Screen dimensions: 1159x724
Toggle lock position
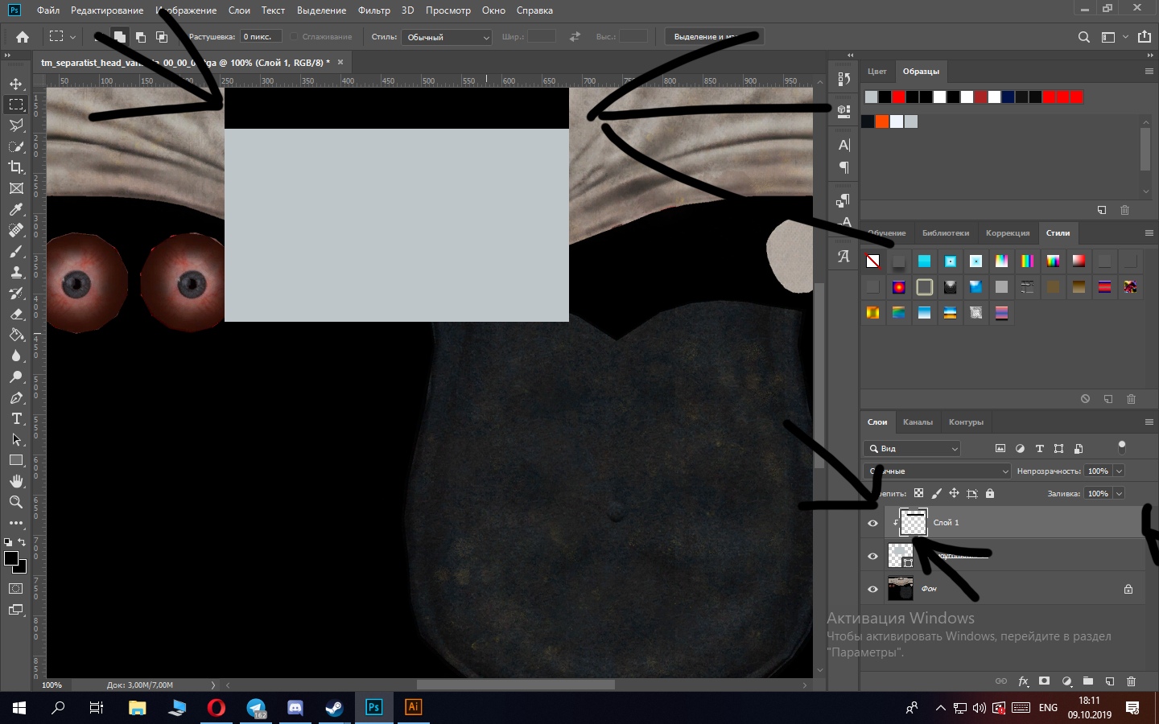(954, 493)
